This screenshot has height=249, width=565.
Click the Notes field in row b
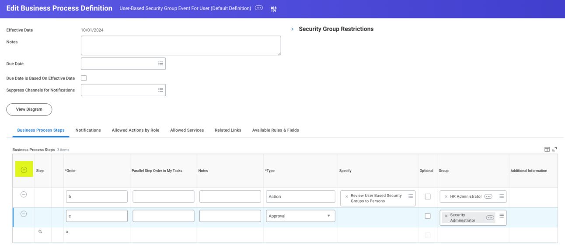coord(230,196)
